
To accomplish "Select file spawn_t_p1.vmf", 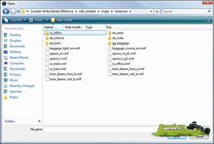I will tap(121, 59).
